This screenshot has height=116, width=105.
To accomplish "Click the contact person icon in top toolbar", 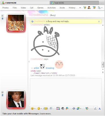I will click(x=89, y=8).
